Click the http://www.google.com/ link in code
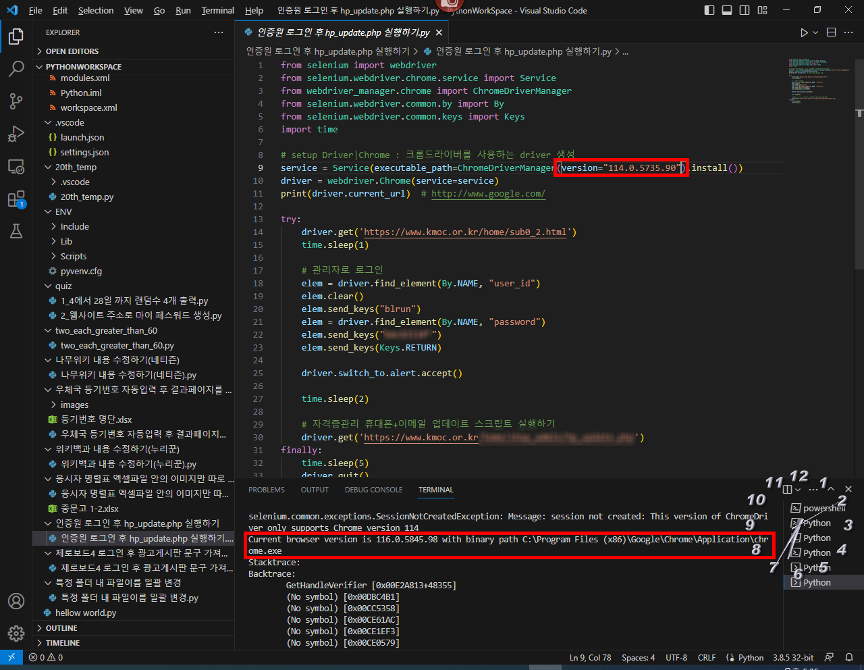864x670 pixels. (488, 193)
